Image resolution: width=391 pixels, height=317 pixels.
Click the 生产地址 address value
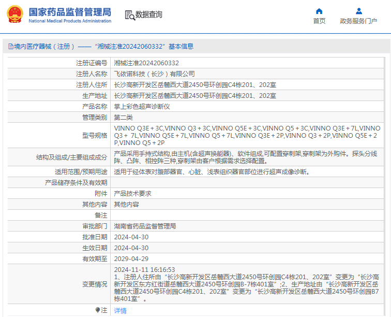pyautogui.click(x=195, y=96)
